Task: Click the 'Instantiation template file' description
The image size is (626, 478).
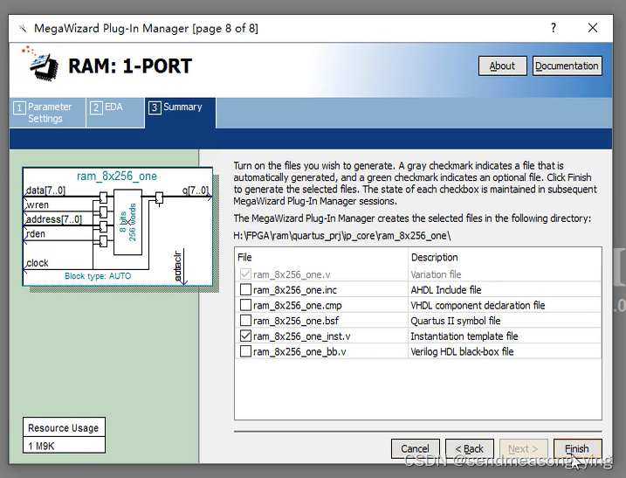Action: pos(464,336)
